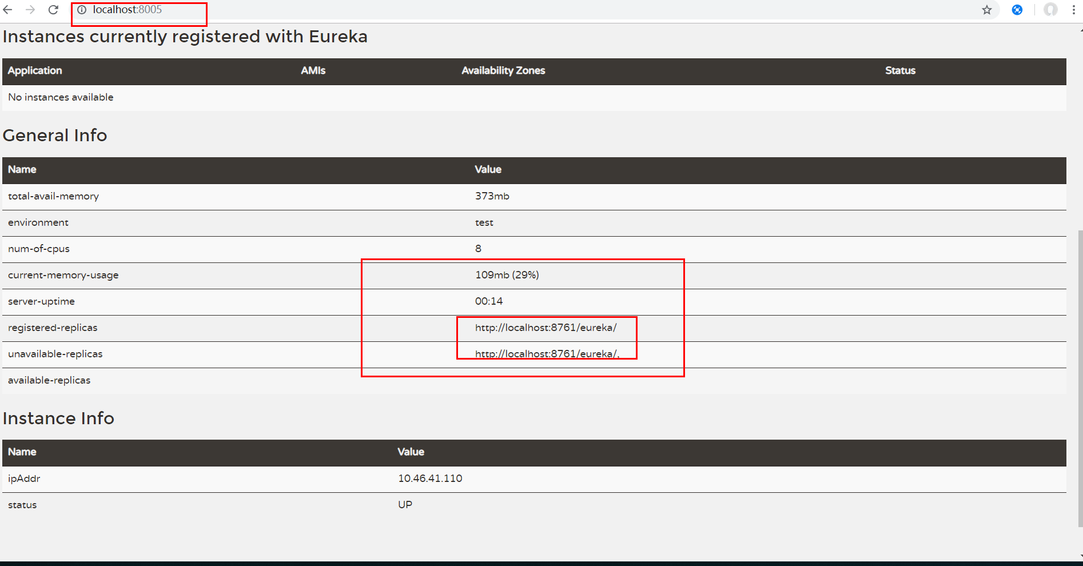Go back with the browser back arrow

pyautogui.click(x=8, y=10)
